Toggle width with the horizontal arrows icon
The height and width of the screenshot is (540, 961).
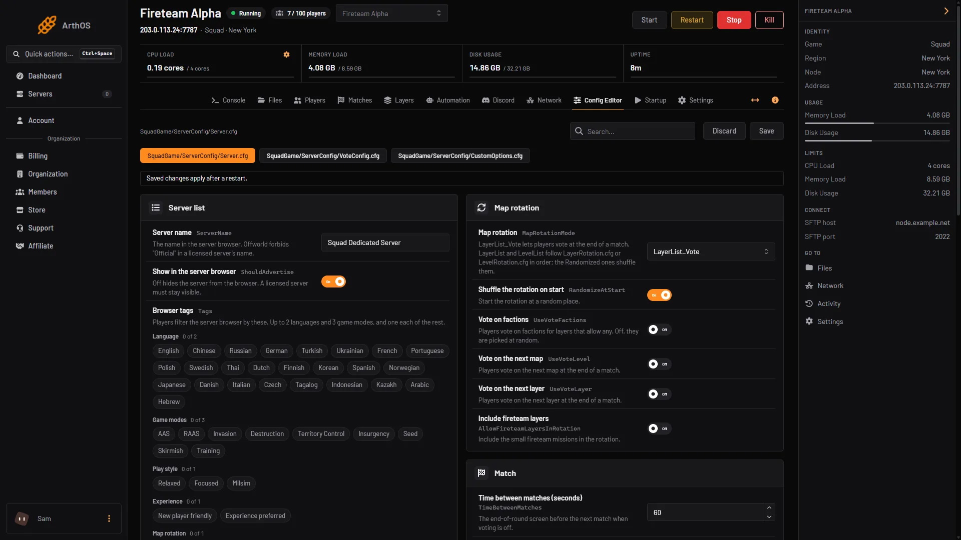pos(755,100)
